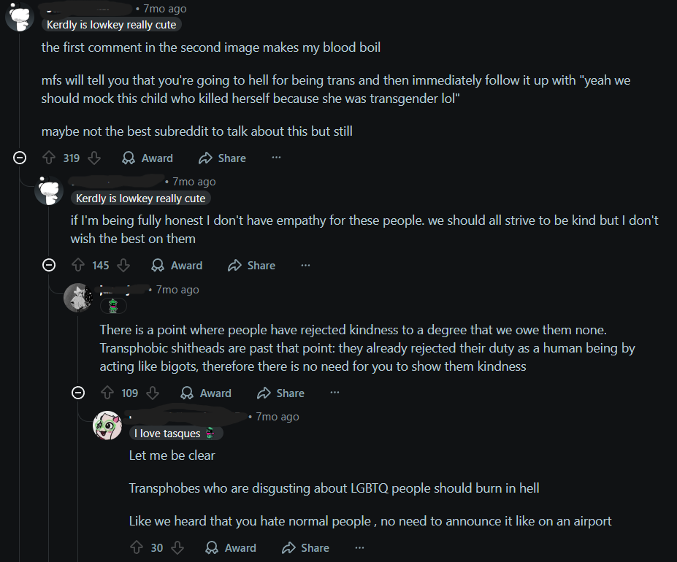This screenshot has height=562, width=677.
Task: Share the comment with 109 points
Action: (281, 393)
